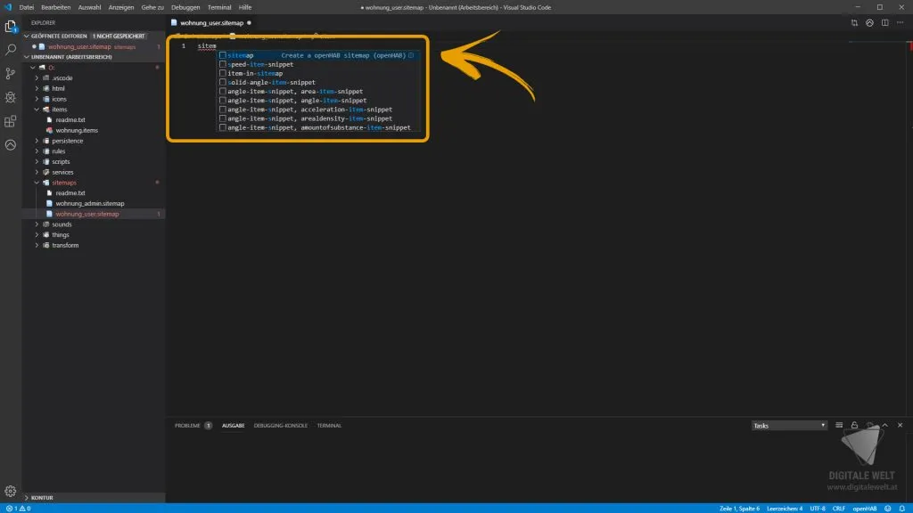The image size is (913, 513).
Task: Close the bottom panel
Action: point(901,425)
